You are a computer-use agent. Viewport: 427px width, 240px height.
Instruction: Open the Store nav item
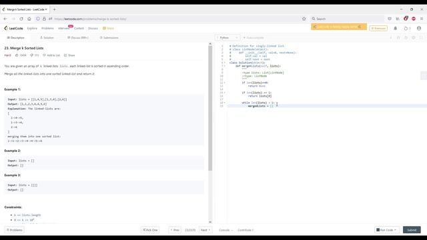108,28
